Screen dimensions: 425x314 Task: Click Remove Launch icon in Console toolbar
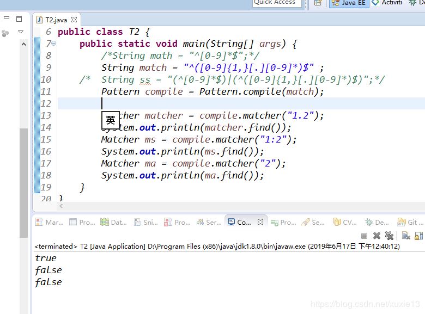point(377,236)
